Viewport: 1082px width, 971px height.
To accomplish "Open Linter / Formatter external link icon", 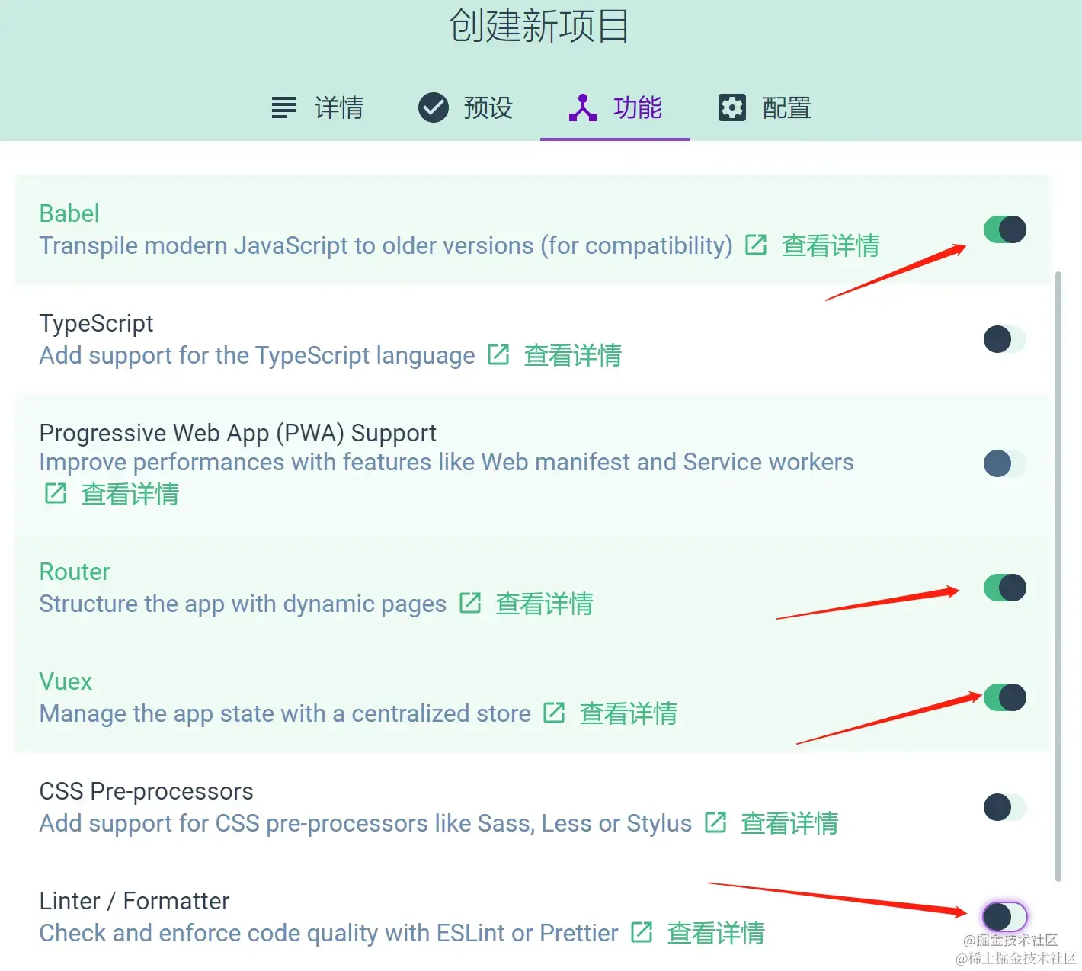I will 642,932.
